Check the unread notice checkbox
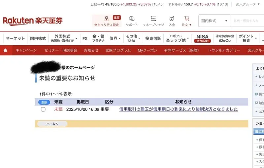 [43, 109]
